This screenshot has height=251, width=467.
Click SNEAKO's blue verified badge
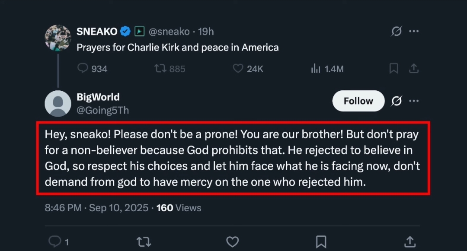point(125,32)
